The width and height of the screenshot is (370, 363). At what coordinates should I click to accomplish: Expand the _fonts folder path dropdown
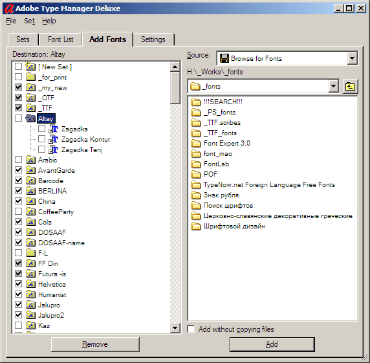[x=333, y=86]
